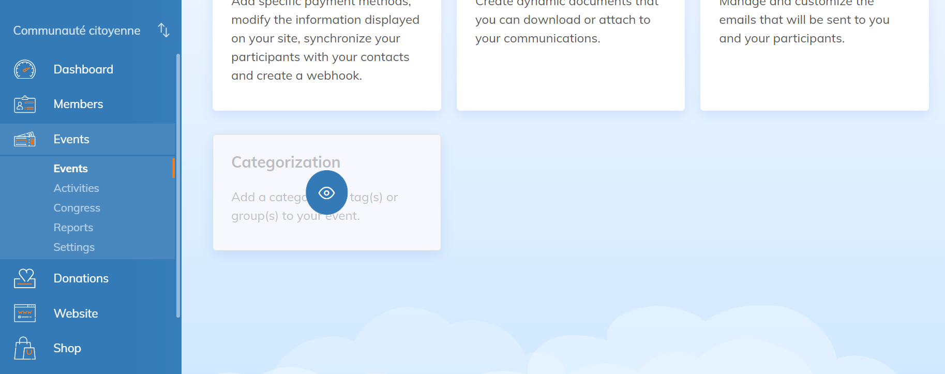Image resolution: width=945 pixels, height=374 pixels.
Task: Click the Dashboard gauge icon
Action: coord(25,69)
